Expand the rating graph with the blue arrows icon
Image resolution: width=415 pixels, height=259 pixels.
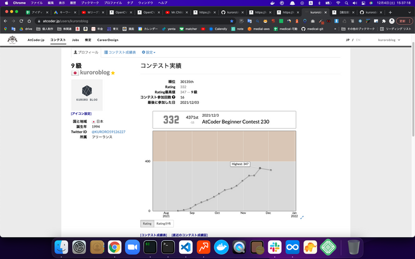pyautogui.click(x=302, y=217)
